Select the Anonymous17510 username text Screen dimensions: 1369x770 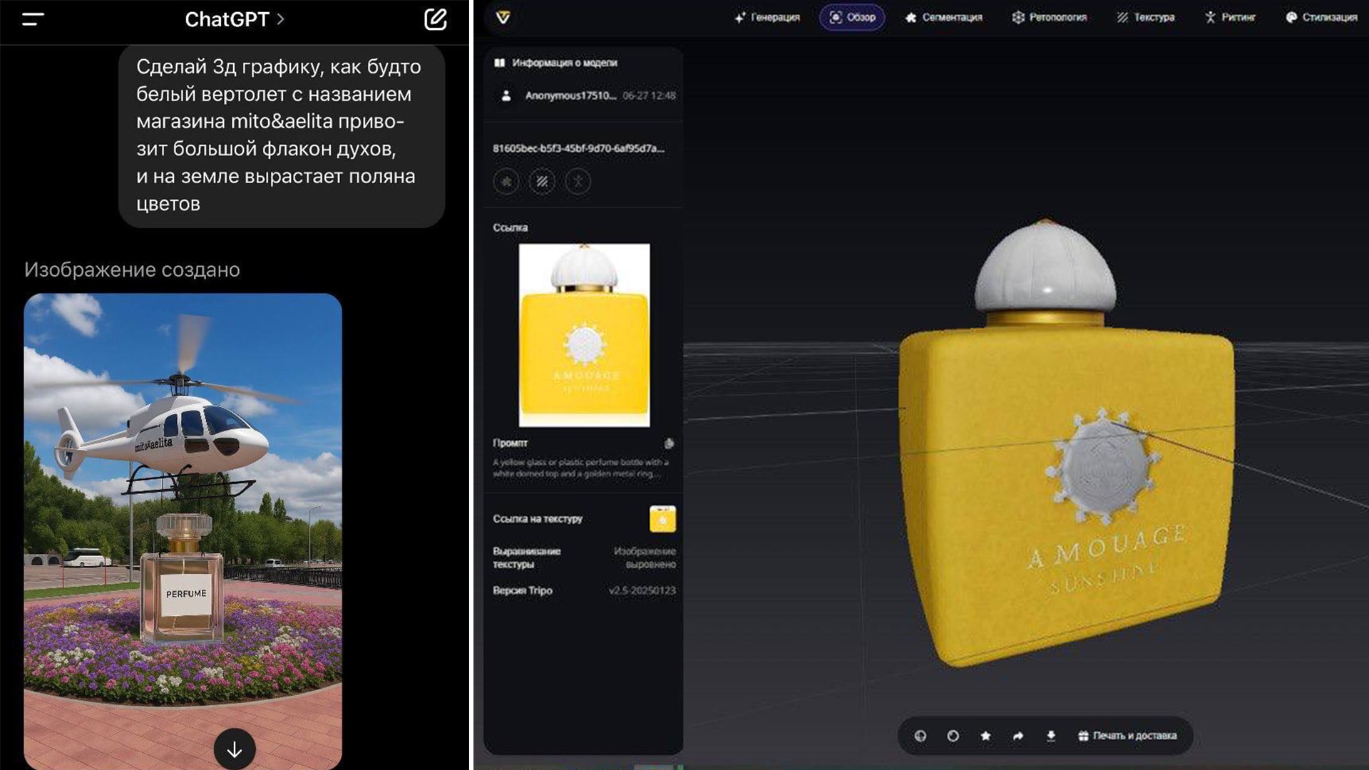[570, 96]
